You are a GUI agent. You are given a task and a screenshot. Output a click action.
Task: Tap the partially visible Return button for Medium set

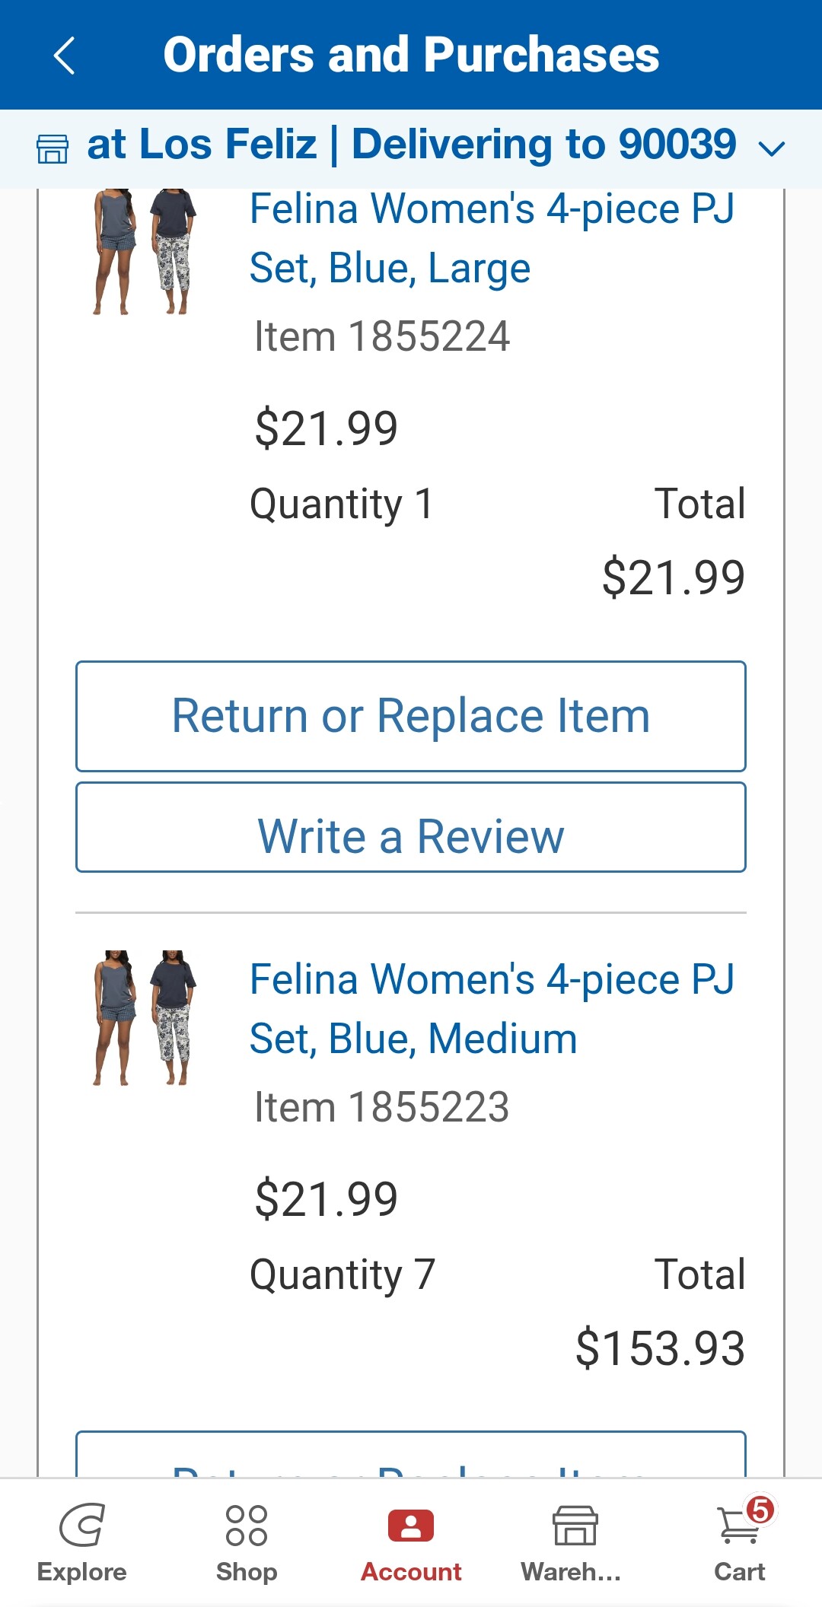(x=411, y=1457)
